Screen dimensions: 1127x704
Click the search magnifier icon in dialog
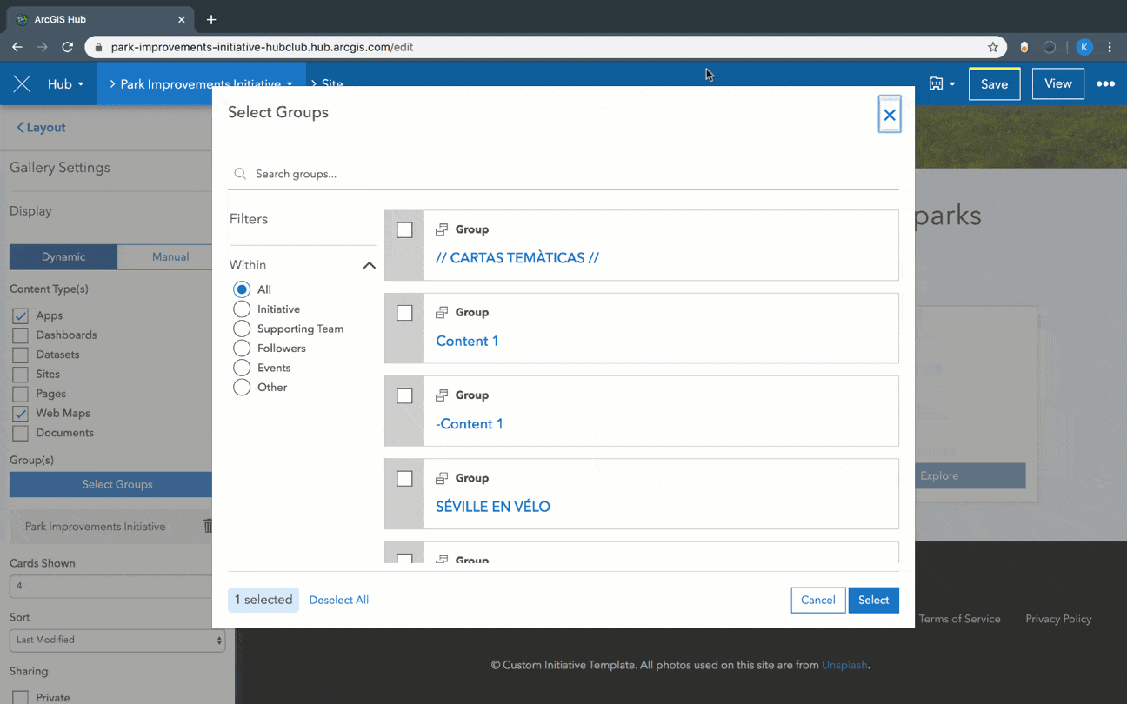(x=240, y=174)
